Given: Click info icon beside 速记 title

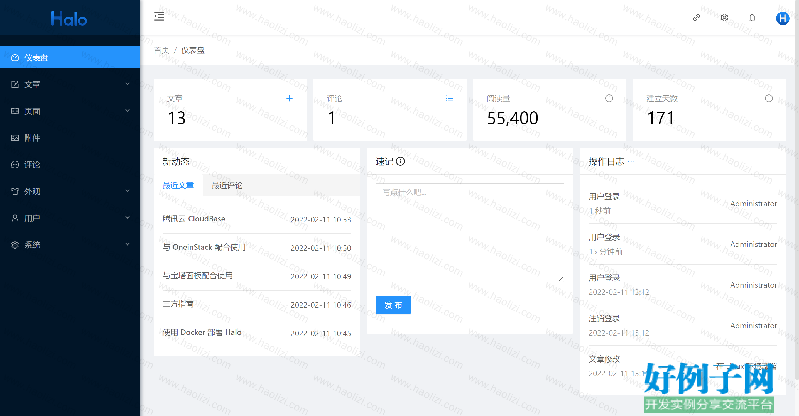Looking at the screenshot, I should [400, 161].
